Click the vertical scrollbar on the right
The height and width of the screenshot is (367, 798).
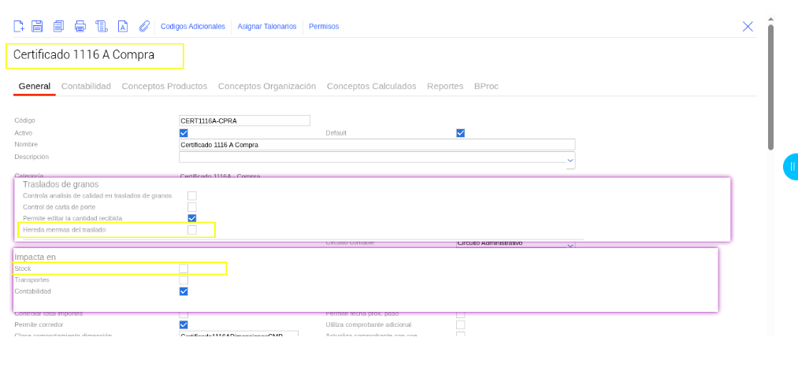[x=770, y=87]
